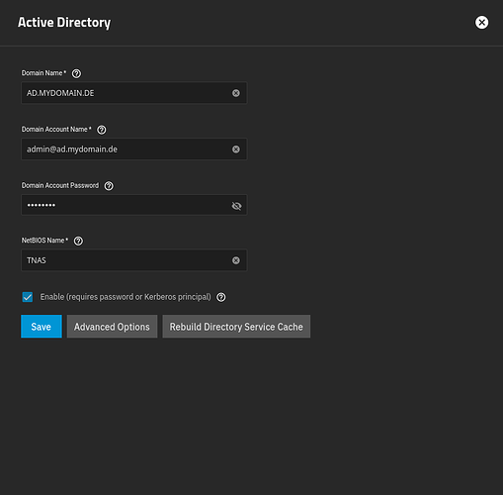
Task: Toggle password visibility eye icon
Action: (x=236, y=206)
